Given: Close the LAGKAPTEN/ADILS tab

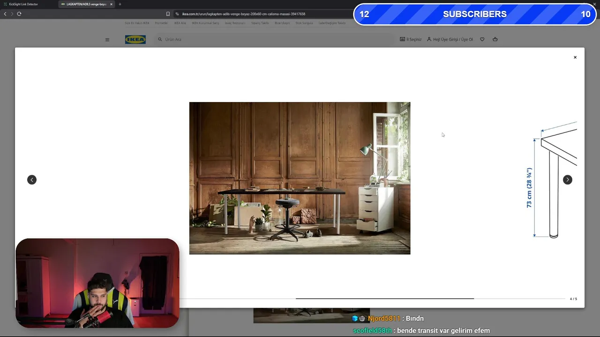Looking at the screenshot, I should pyautogui.click(x=111, y=4).
